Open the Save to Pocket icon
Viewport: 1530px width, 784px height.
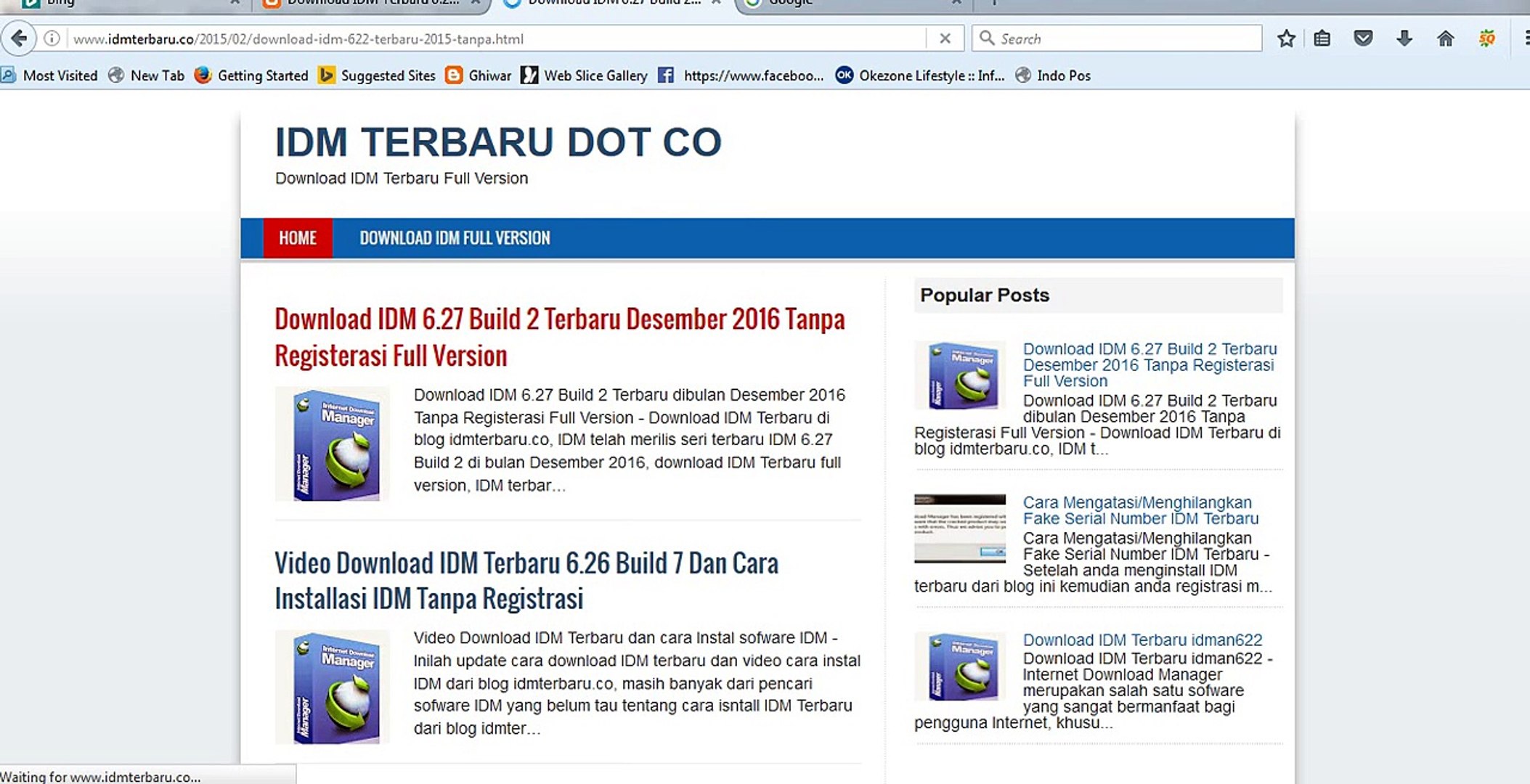click(1364, 38)
